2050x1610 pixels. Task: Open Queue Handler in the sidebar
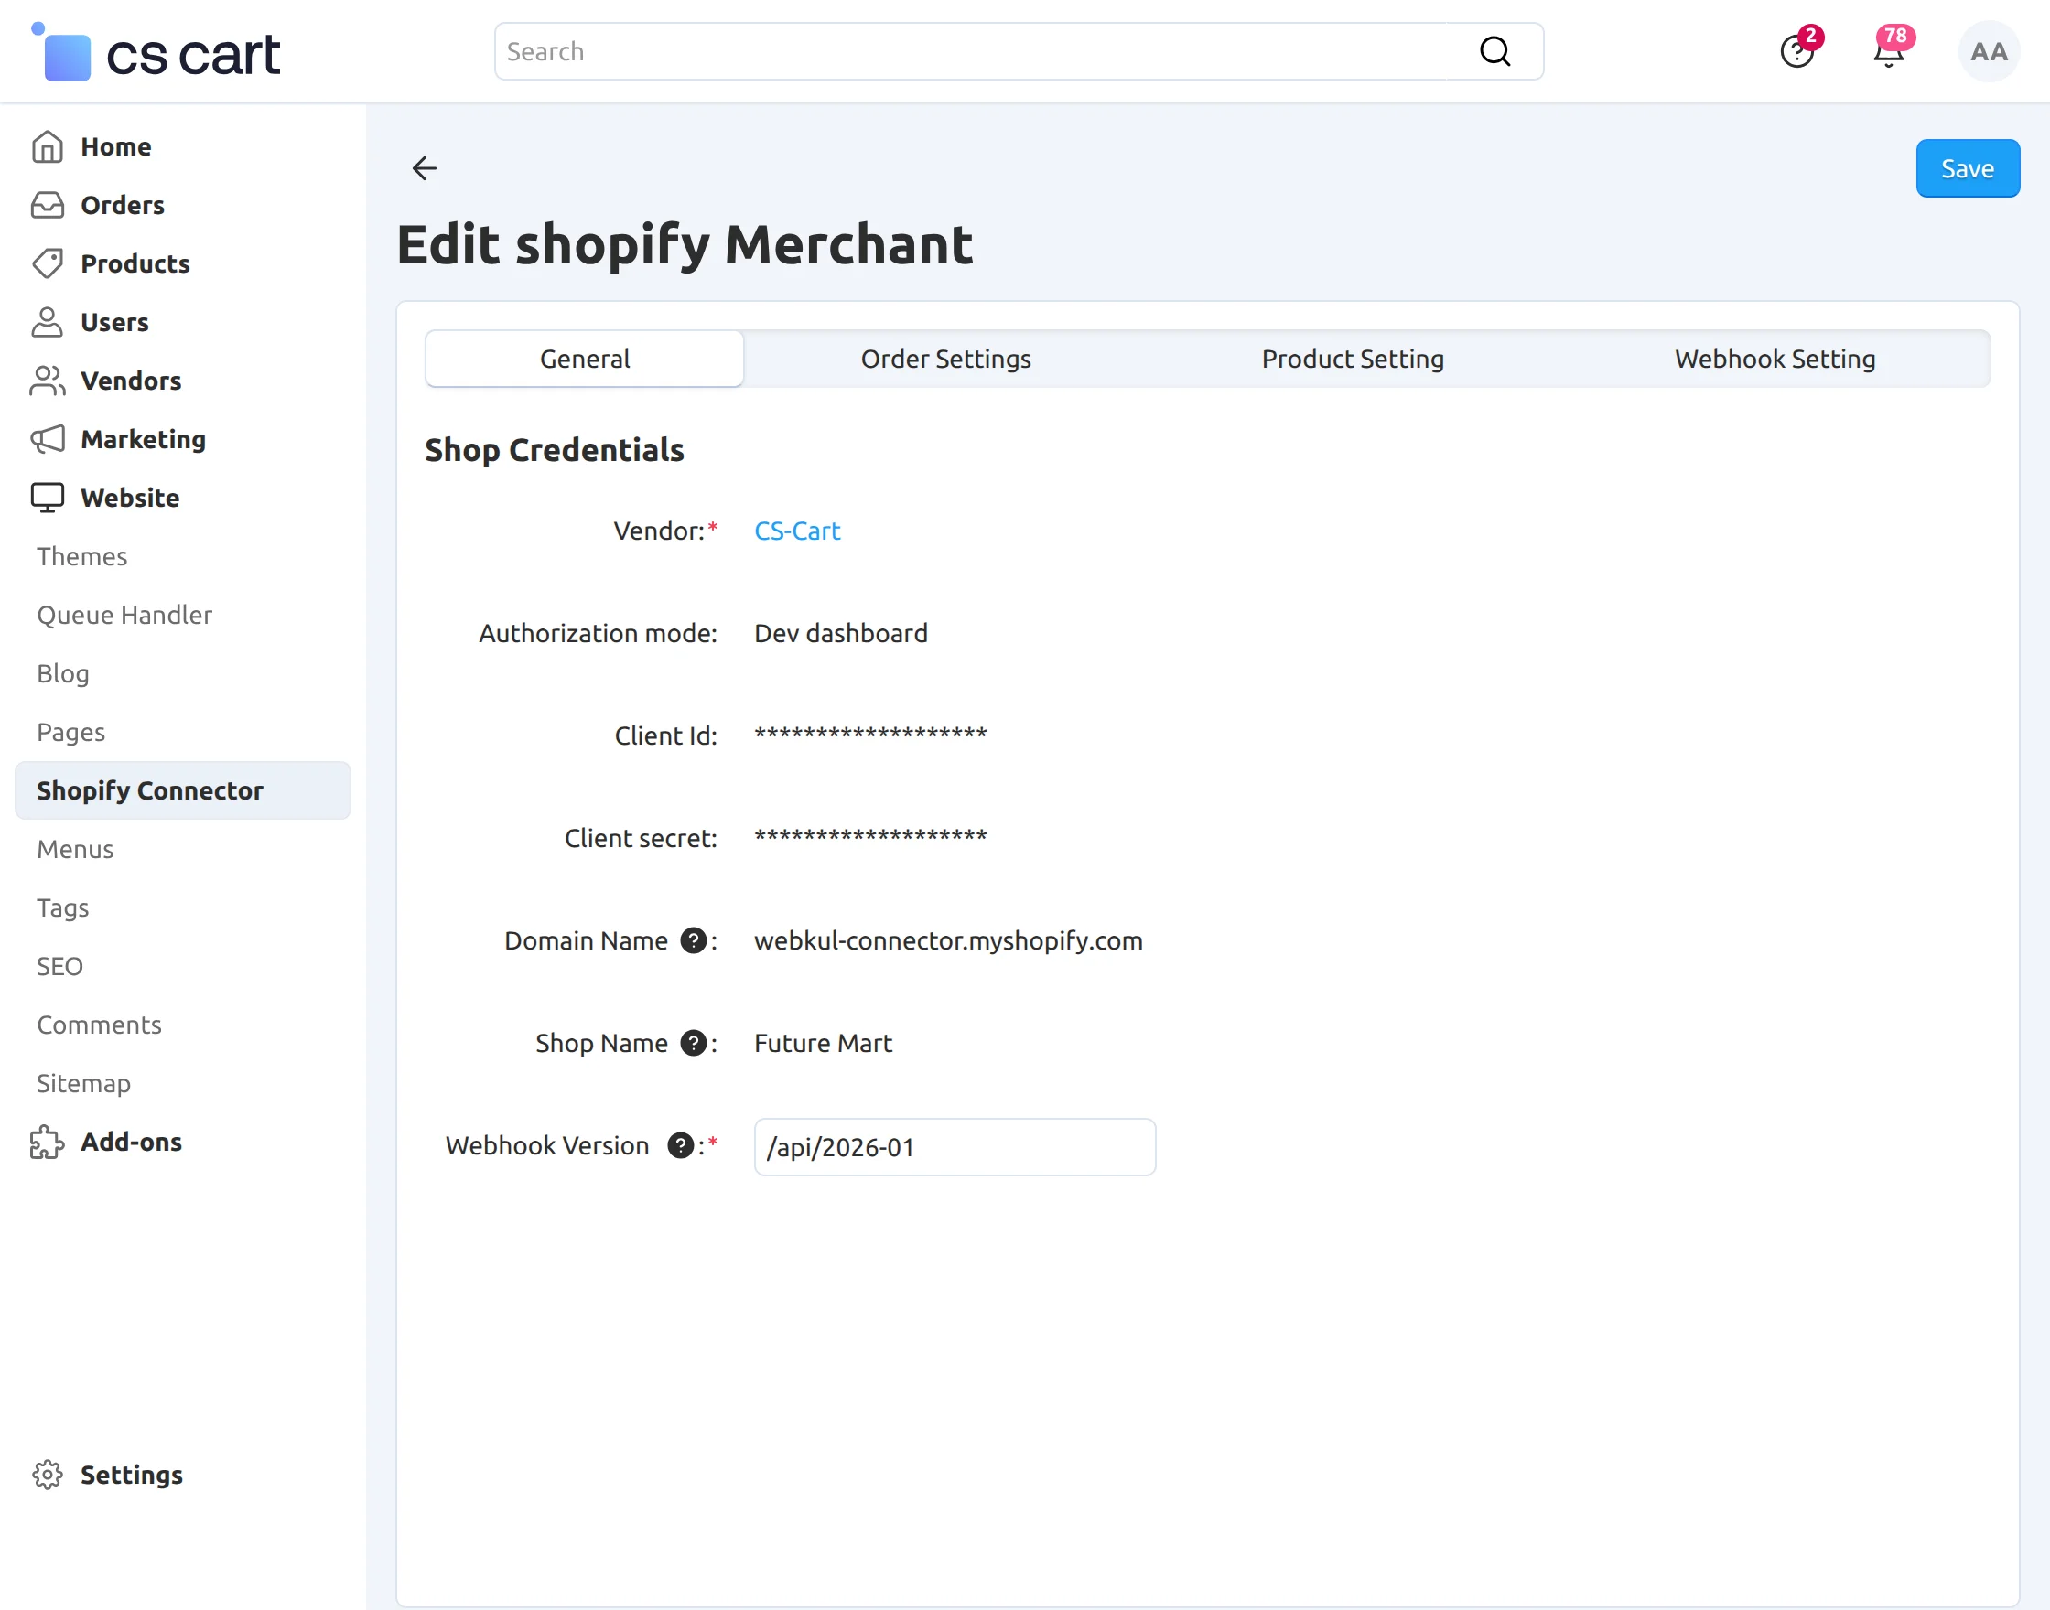124,615
